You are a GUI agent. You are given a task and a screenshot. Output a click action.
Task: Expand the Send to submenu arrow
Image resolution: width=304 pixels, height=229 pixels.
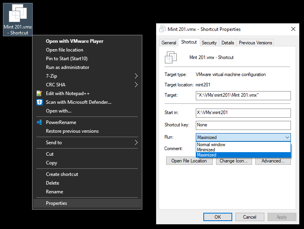click(x=136, y=143)
